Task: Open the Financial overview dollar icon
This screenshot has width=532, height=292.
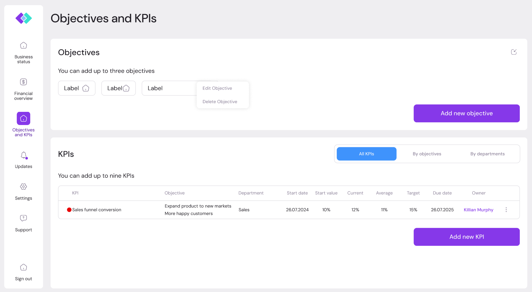Action: click(24, 82)
